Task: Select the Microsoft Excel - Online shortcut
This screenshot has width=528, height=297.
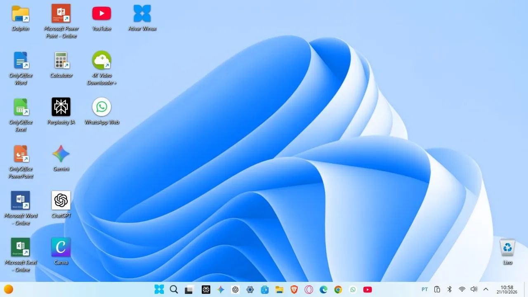Action: (x=20, y=247)
